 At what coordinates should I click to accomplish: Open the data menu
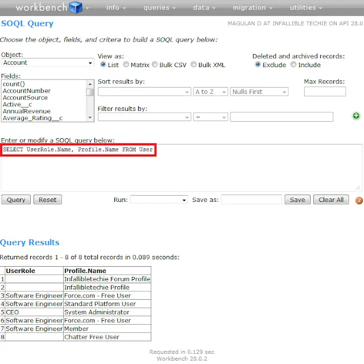pyautogui.click(x=204, y=7)
